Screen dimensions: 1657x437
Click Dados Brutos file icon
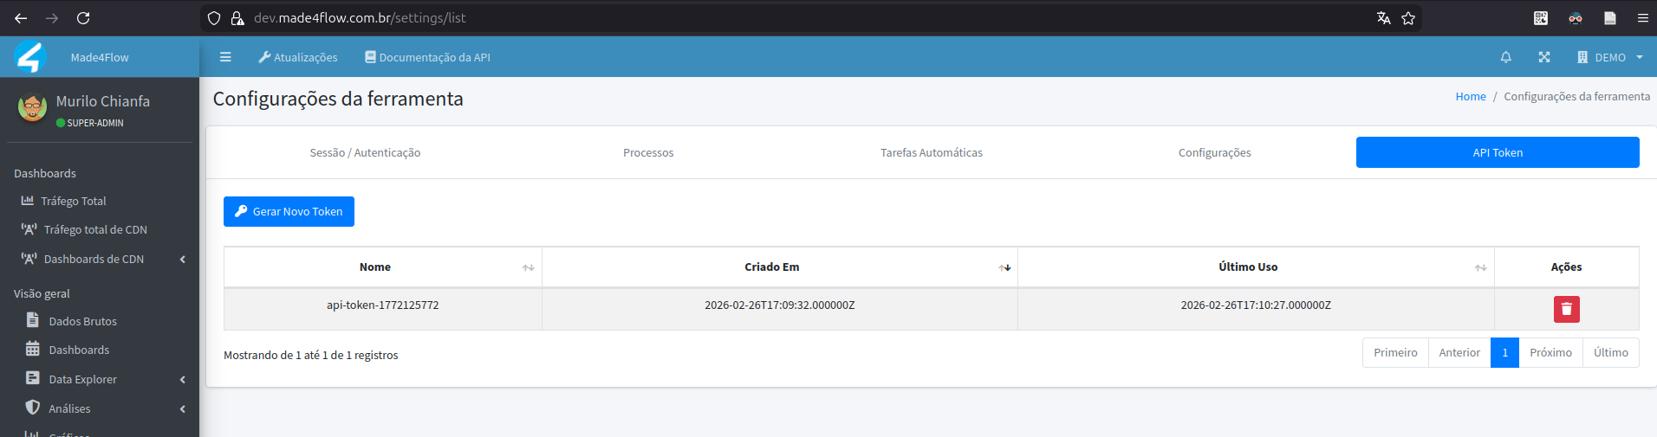tap(33, 320)
